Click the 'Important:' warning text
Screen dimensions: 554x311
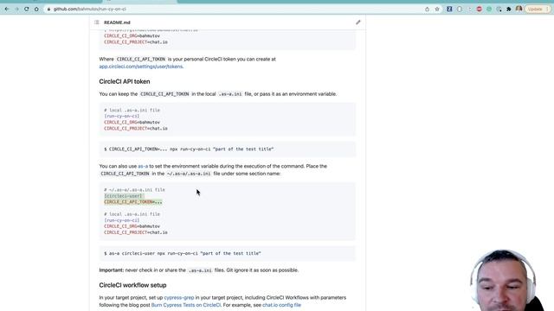[x=112, y=270]
